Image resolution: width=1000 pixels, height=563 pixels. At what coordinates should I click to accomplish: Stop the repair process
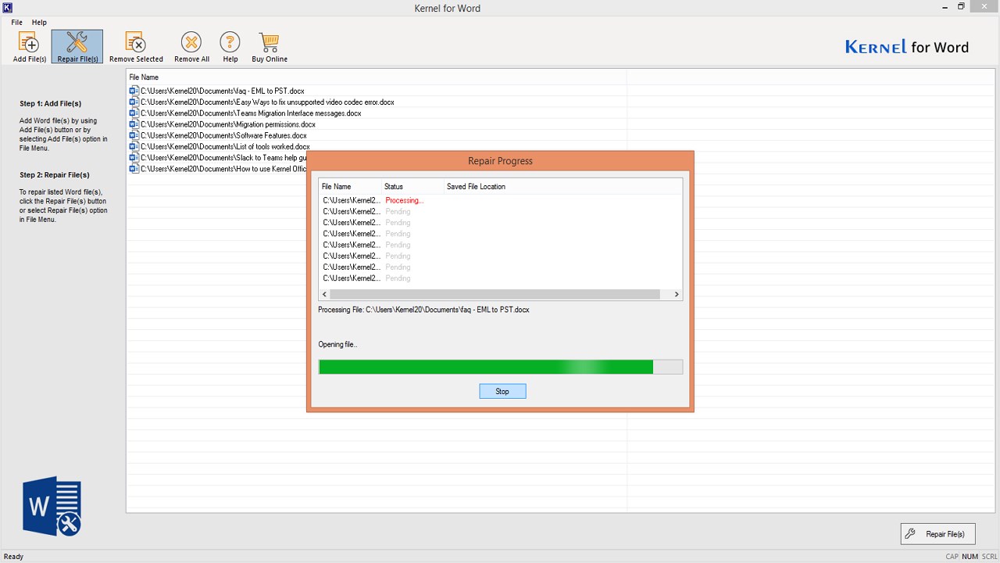[x=502, y=391]
